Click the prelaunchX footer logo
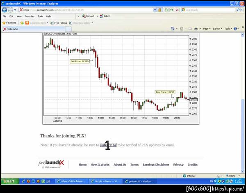The height and width of the screenshot is (193, 246). point(51,163)
